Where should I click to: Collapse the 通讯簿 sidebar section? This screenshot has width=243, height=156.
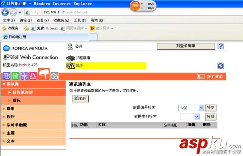(x=33, y=84)
